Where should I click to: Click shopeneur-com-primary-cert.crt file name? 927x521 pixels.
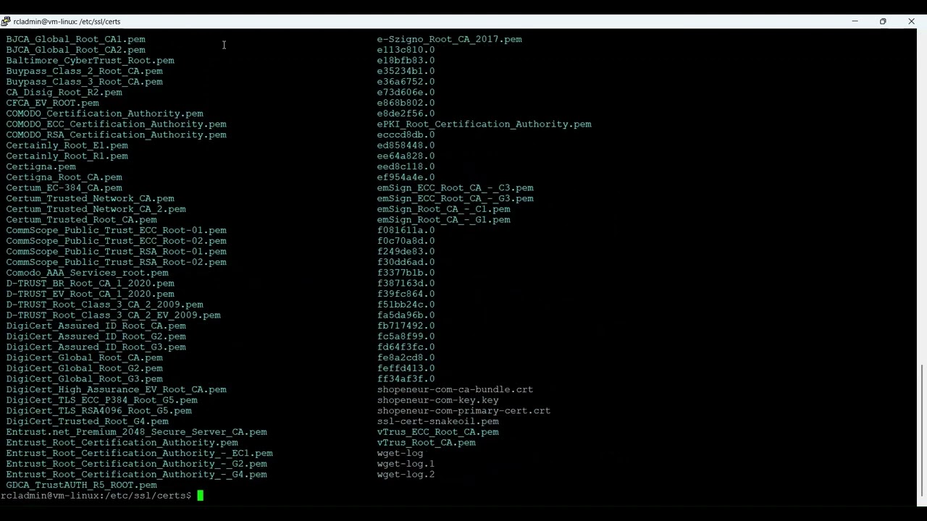click(464, 411)
